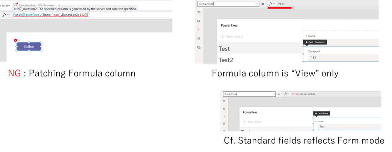Click the red error icon above Button
The image size is (392, 152).
click(x=15, y=40)
